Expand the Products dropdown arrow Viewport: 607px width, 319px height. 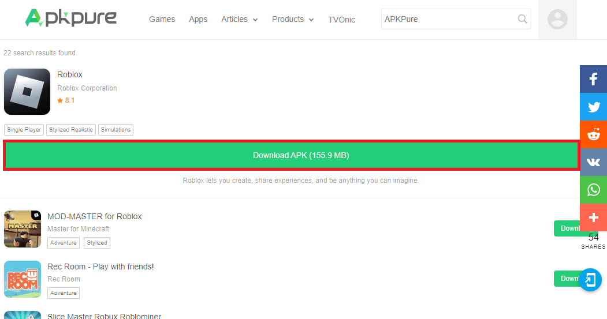(311, 20)
